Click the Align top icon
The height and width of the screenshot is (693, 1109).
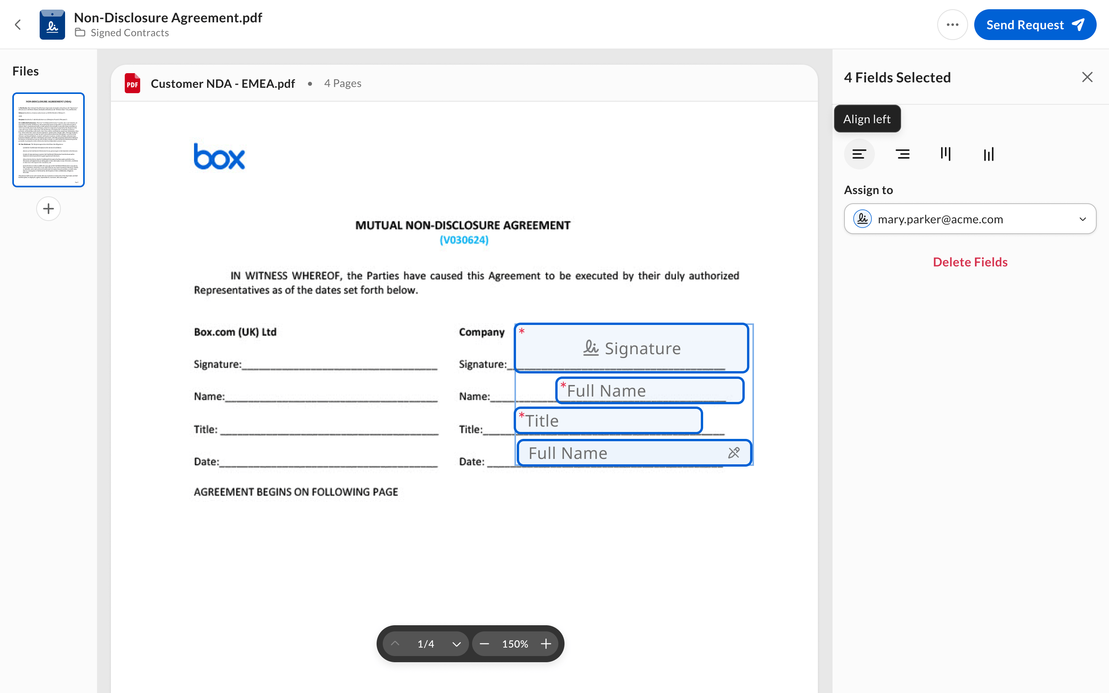point(945,154)
